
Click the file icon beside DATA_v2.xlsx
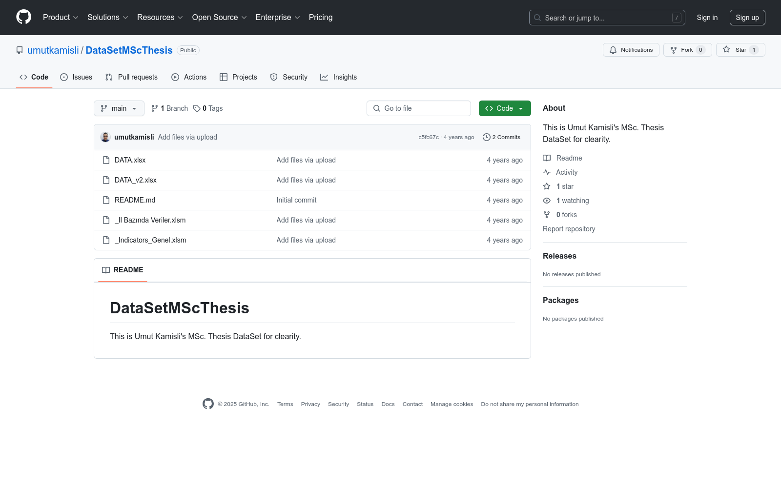(106, 180)
